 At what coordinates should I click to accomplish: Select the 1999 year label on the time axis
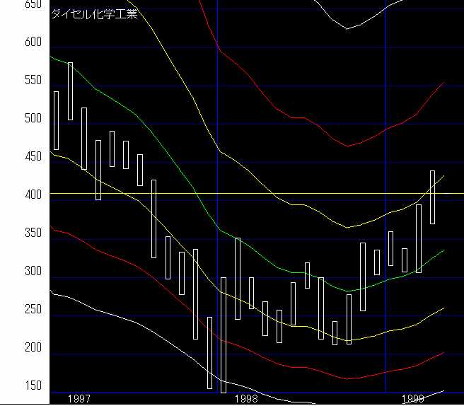point(412,399)
